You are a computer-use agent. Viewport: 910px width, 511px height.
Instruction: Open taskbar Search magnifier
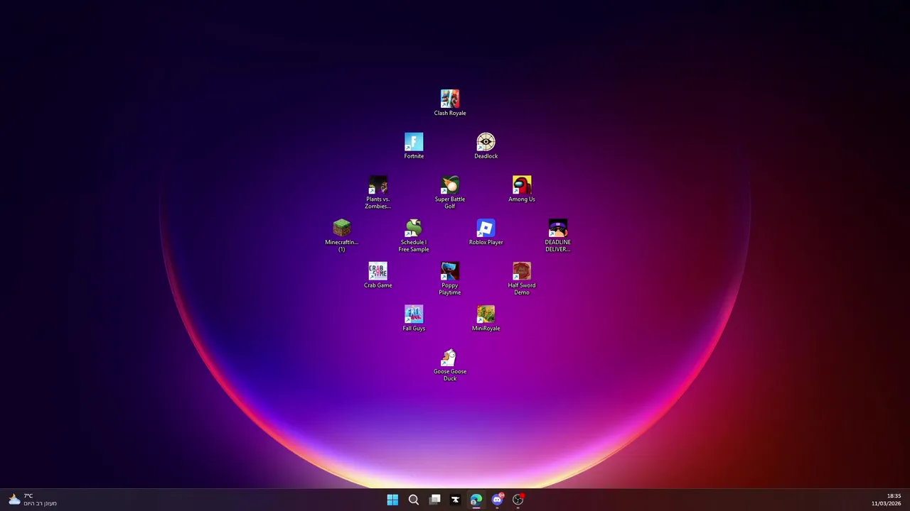(x=414, y=500)
